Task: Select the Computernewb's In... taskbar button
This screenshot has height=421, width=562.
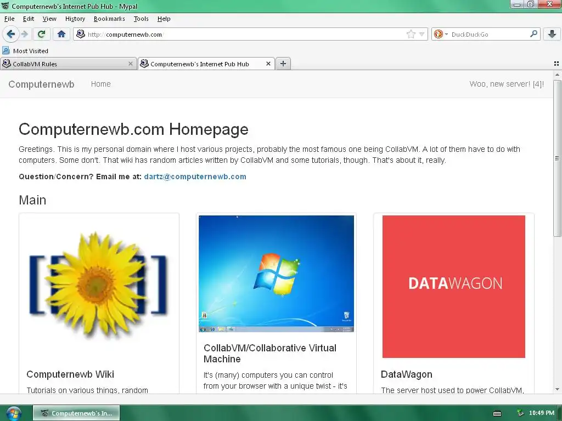Action: click(x=76, y=413)
